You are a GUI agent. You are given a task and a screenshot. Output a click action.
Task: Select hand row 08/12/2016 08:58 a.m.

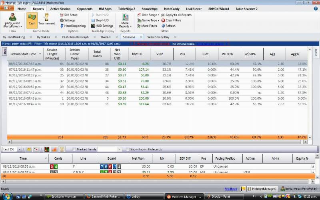[158, 166]
